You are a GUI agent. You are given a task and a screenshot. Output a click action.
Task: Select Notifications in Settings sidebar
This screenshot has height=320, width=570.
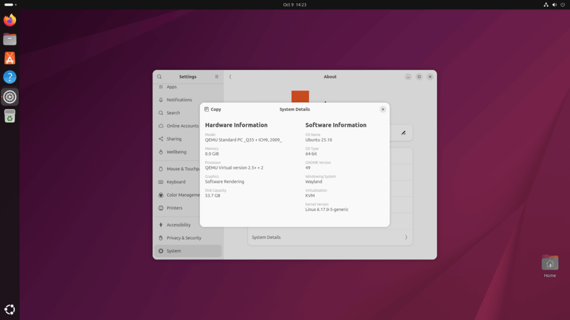188,100
